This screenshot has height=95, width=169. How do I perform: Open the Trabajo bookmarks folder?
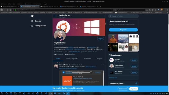point(24,12)
